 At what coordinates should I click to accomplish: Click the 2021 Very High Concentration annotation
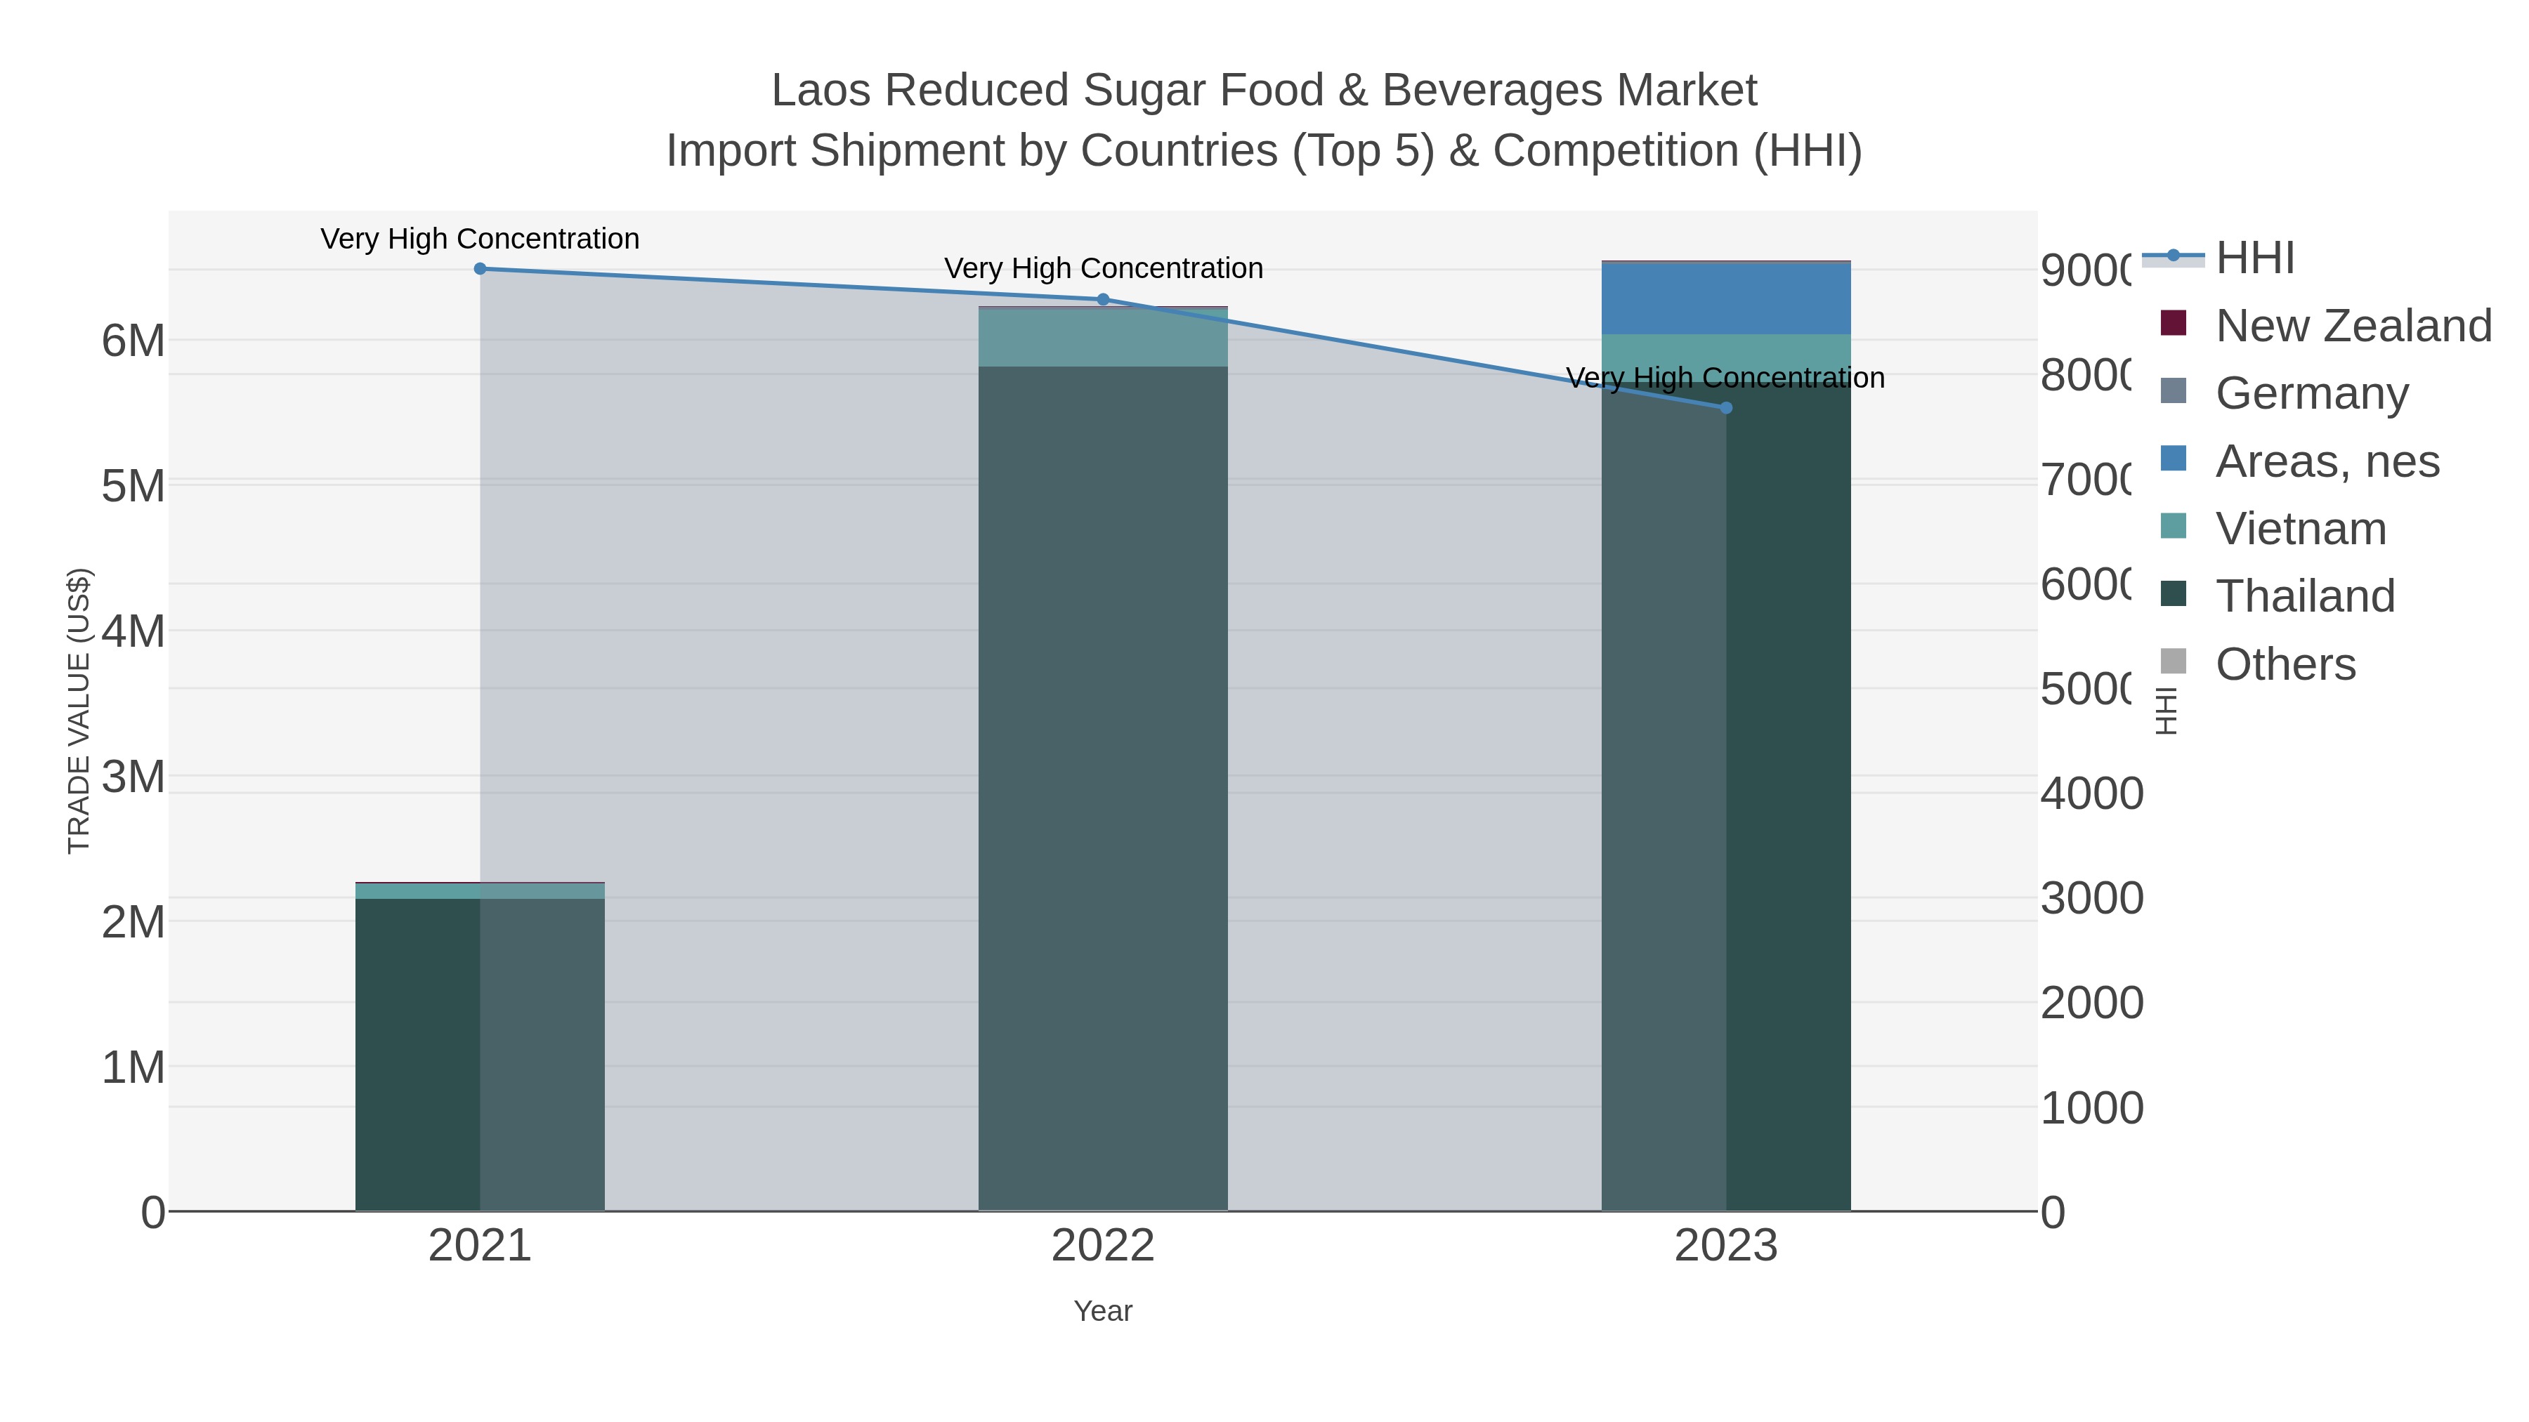point(480,239)
